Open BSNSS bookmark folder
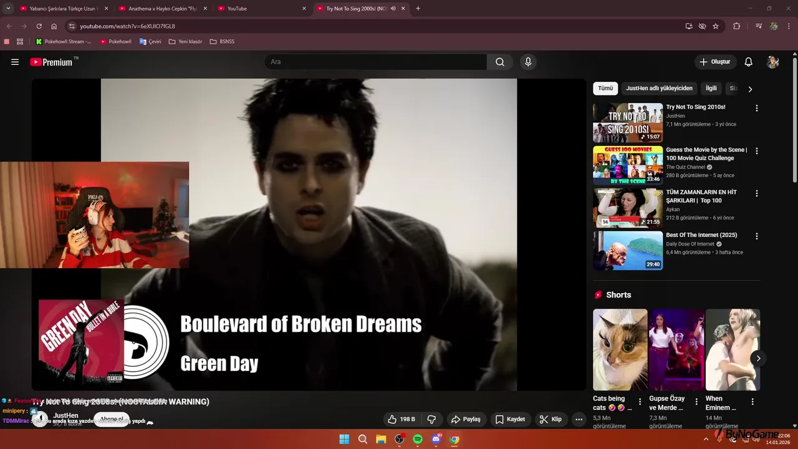Screen dimensions: 798x449 click(x=222, y=42)
